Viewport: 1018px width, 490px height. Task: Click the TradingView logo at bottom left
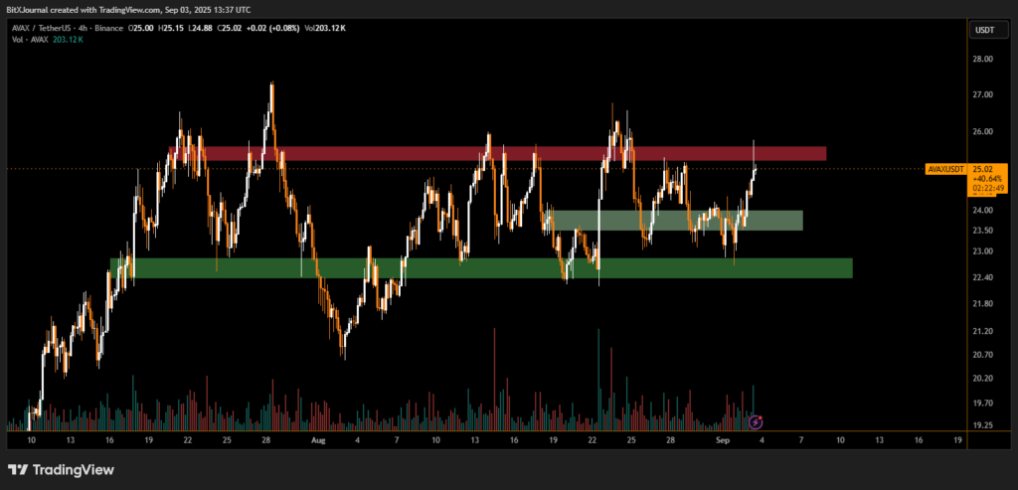click(60, 469)
